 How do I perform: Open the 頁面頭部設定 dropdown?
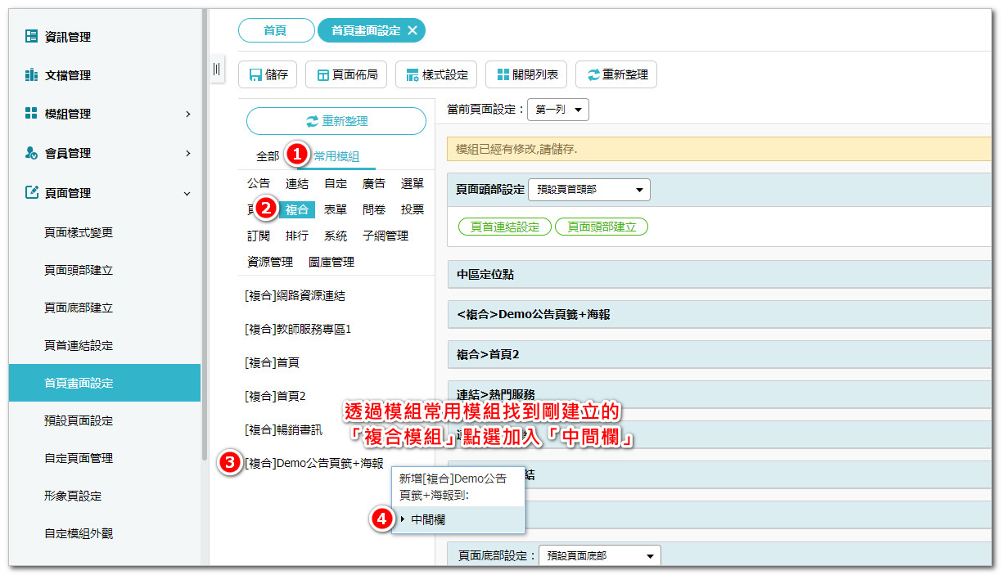[x=588, y=190]
